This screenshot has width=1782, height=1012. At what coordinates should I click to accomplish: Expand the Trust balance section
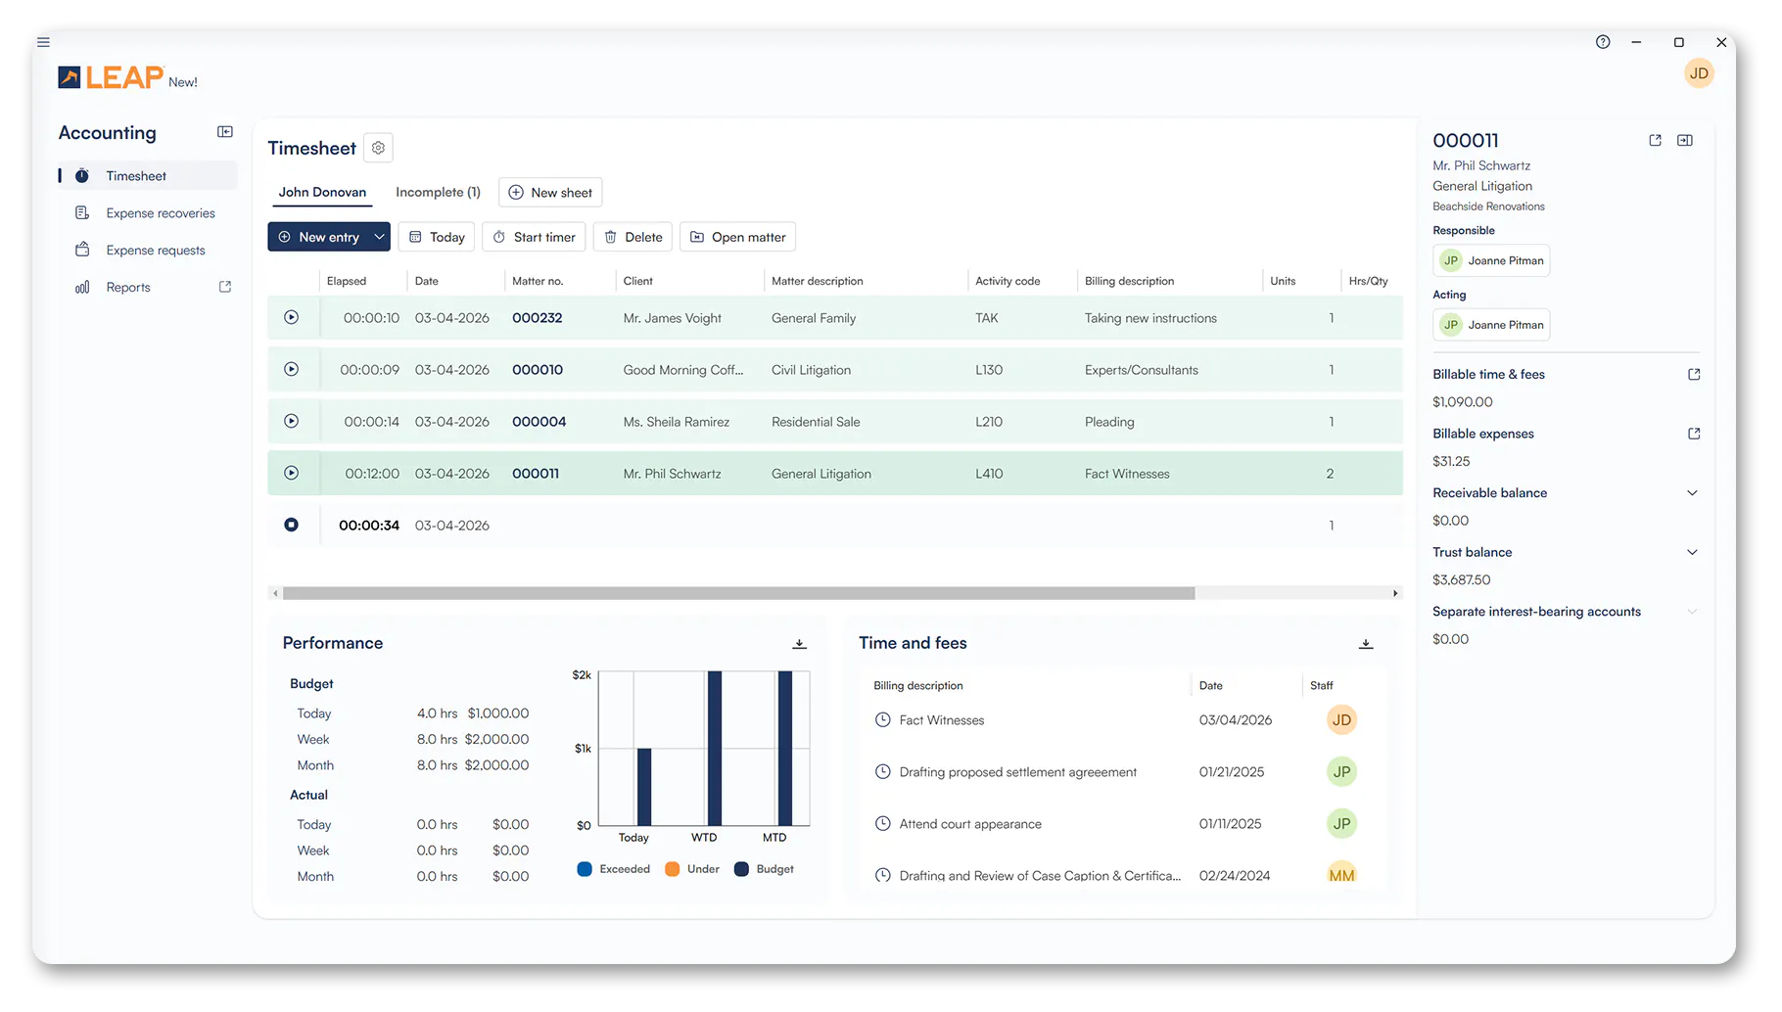coord(1692,553)
